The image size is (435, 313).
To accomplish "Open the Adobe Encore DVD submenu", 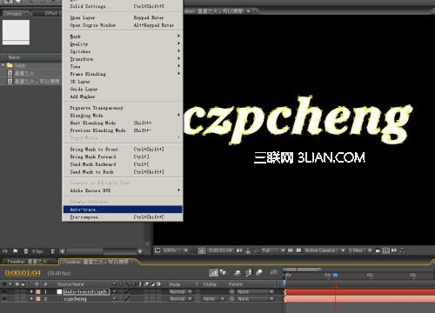I will tap(123, 190).
